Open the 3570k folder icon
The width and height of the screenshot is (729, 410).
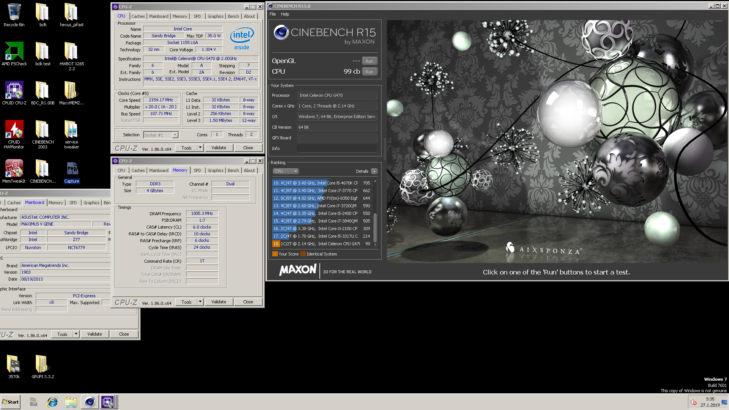pyautogui.click(x=14, y=367)
